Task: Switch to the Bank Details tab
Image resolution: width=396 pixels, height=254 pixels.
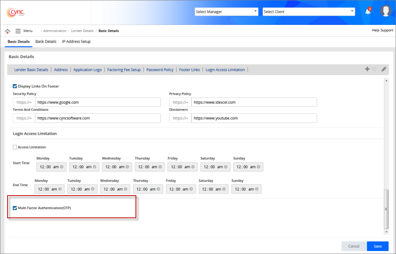Action: 46,41
